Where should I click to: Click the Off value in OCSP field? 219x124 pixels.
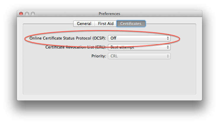113,38
